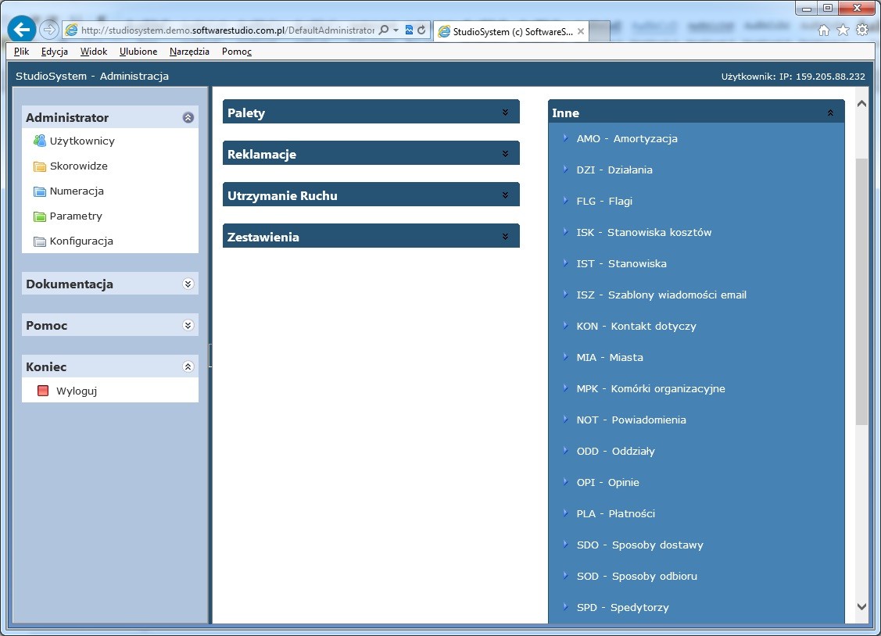Viewport: 881px width, 636px height.
Task: Switch to the StudioSystem tab
Action: tap(511, 31)
